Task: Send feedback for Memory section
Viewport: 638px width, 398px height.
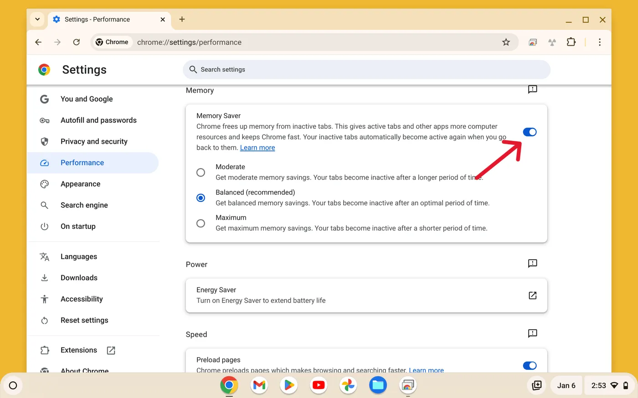Action: click(532, 89)
